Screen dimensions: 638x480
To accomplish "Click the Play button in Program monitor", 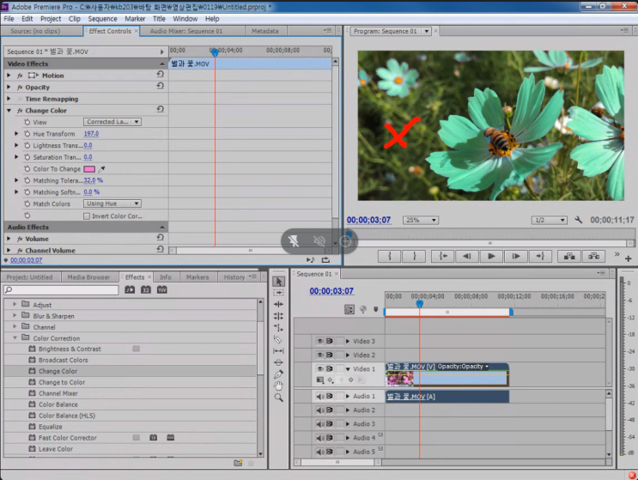I will click(490, 256).
